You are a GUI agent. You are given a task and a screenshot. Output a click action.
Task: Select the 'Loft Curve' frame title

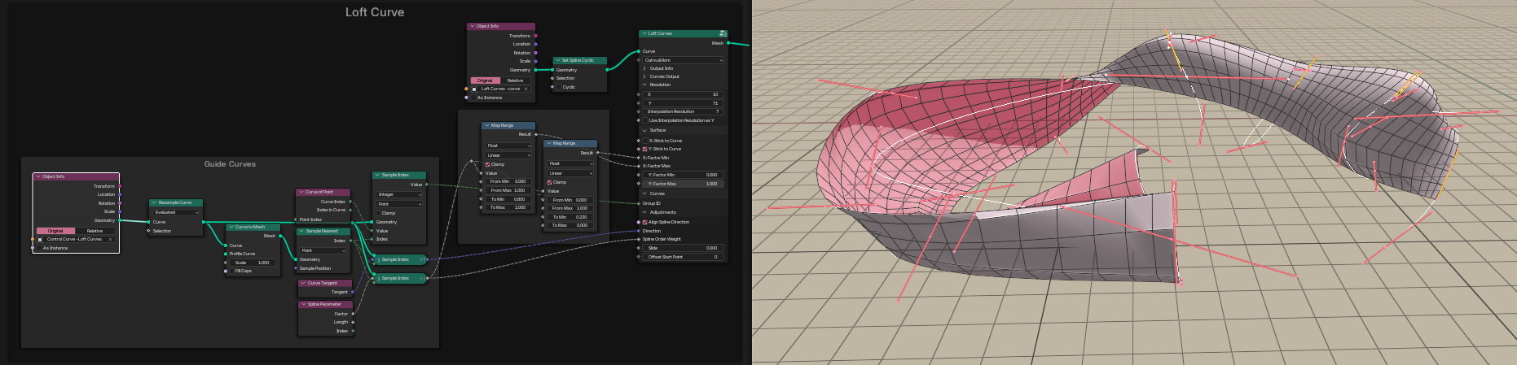[x=375, y=12]
